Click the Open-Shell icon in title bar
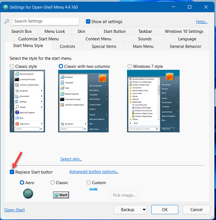The width and height of the screenshot is (216, 220). (5, 7)
